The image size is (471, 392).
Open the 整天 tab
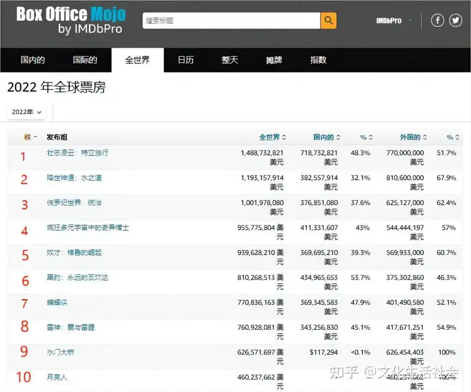[230, 60]
